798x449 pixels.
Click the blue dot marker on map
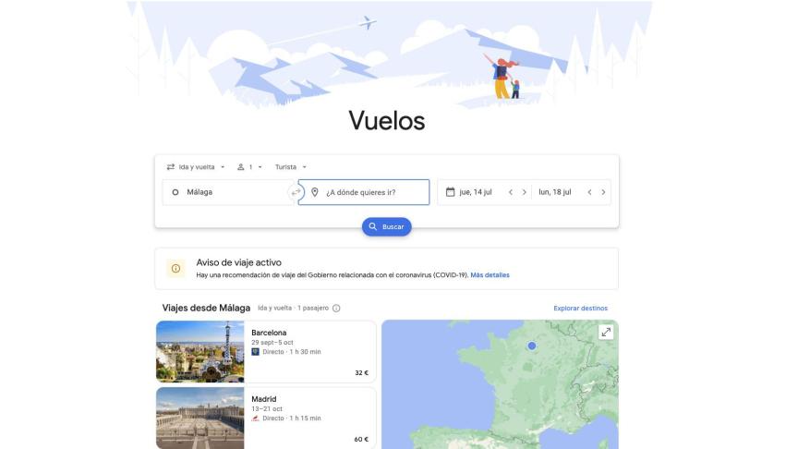532,346
